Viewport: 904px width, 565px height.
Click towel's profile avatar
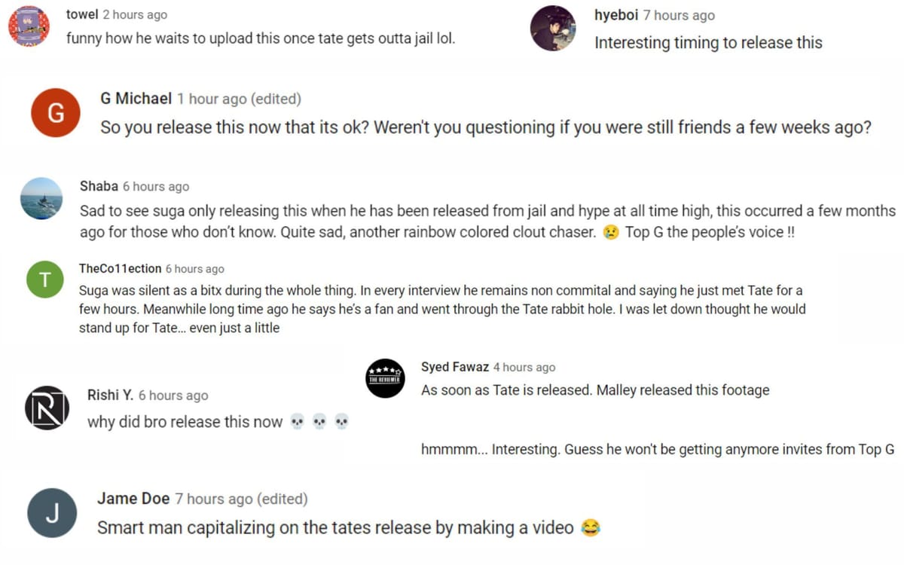coord(29,26)
